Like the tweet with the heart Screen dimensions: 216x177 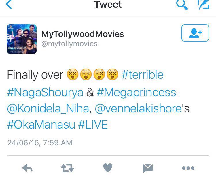[108, 168]
